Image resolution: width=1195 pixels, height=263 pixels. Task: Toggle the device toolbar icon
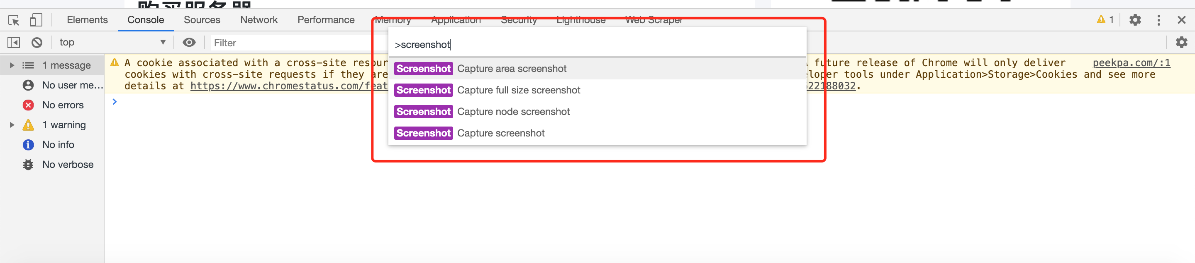click(36, 20)
